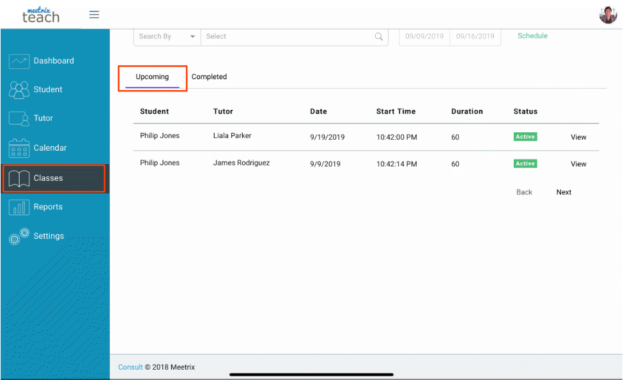Switch to the Completed tab

209,76
